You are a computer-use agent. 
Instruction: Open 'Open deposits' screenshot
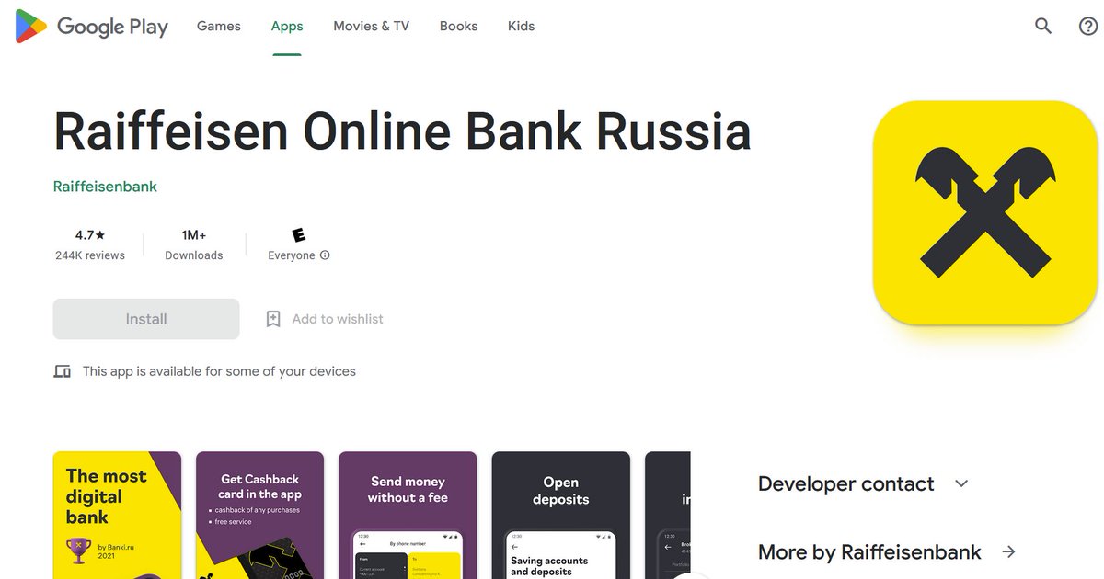click(x=561, y=515)
